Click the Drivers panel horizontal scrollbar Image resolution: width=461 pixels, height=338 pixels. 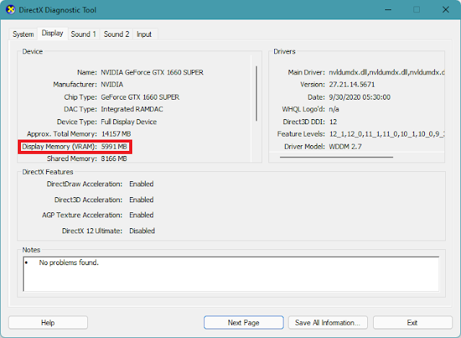coord(336,157)
